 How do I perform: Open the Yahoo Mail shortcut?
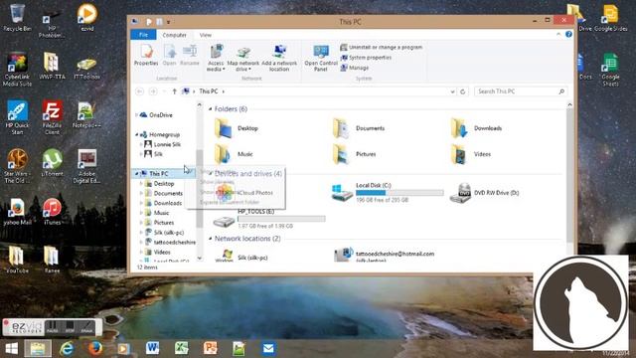tap(17, 212)
